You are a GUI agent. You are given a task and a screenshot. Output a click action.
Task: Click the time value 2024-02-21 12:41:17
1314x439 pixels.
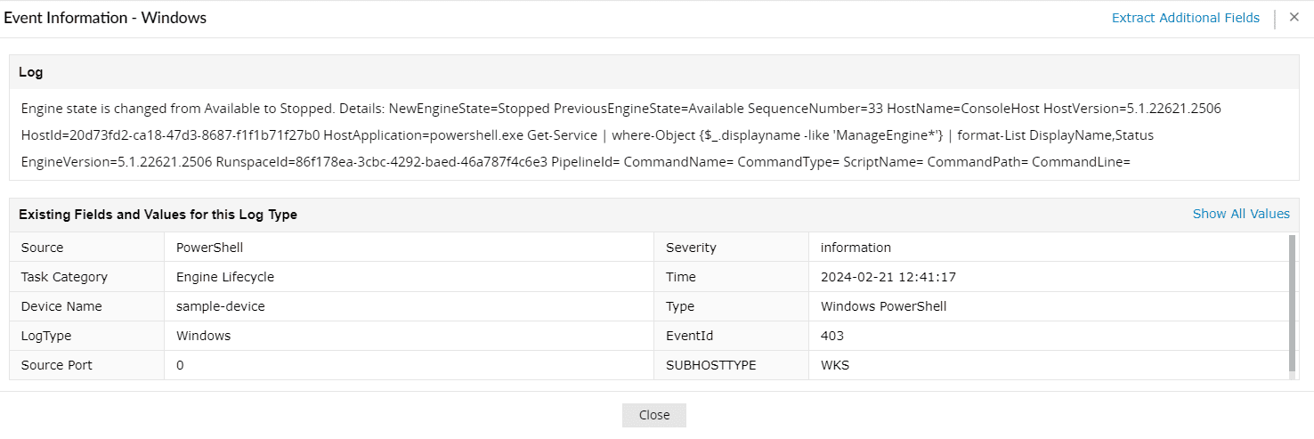(888, 277)
